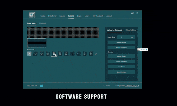
Task: Click the Upload Picture button
Action: [x=122, y=56]
